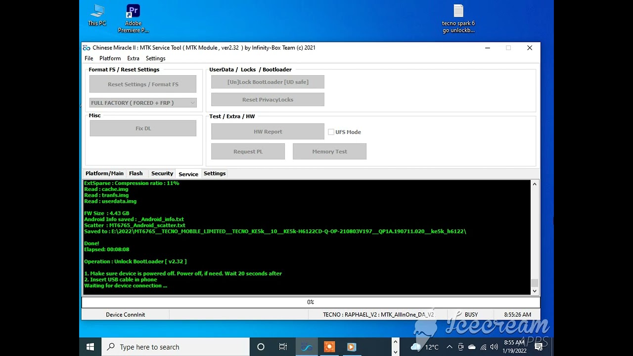
Task: Open File menu
Action: coord(89,58)
